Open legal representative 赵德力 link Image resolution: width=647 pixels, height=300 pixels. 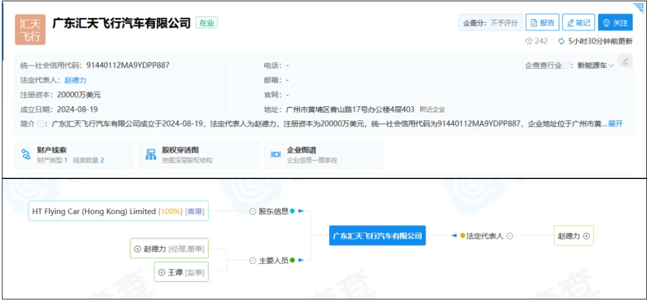point(75,80)
